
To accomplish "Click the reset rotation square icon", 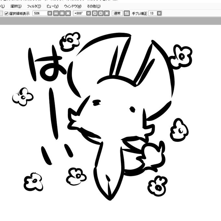I will (x=107, y=13).
